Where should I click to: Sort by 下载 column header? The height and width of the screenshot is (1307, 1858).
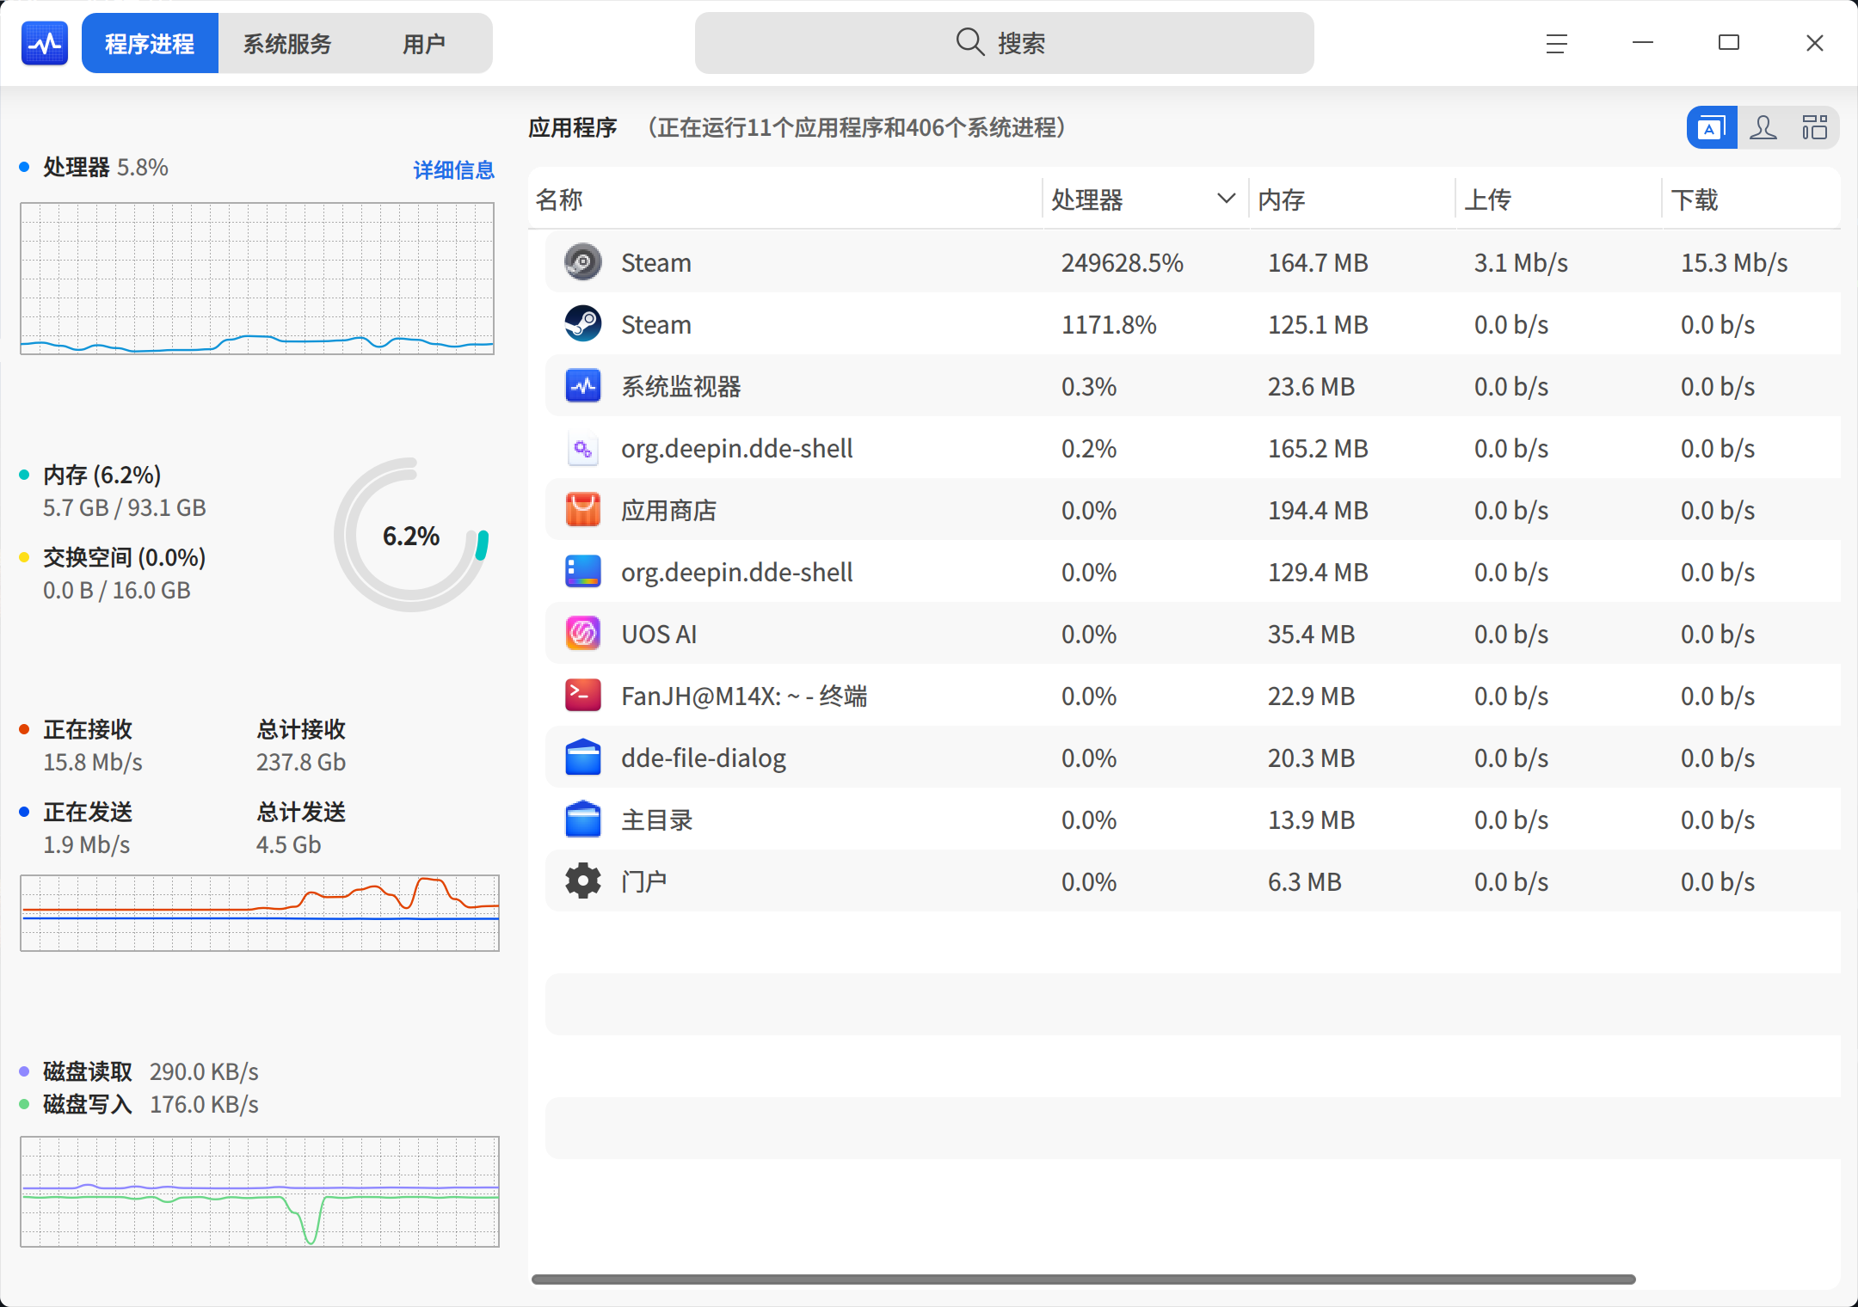pyautogui.click(x=1751, y=199)
